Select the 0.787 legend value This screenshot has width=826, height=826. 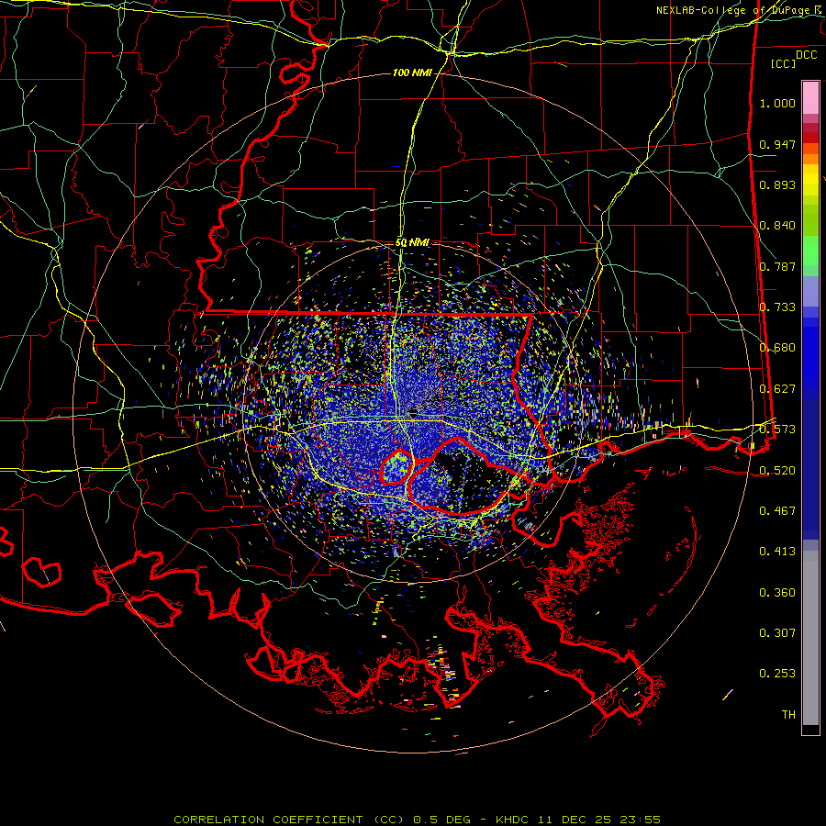(777, 266)
